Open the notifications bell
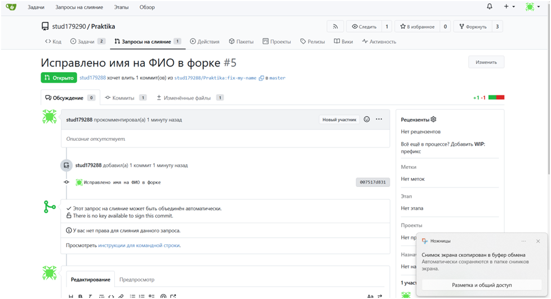 [489, 7]
